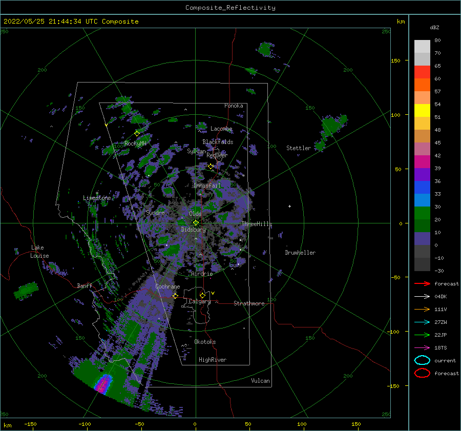
Task: Select the cyan 27ZW arrow legend icon
Action: click(x=422, y=322)
